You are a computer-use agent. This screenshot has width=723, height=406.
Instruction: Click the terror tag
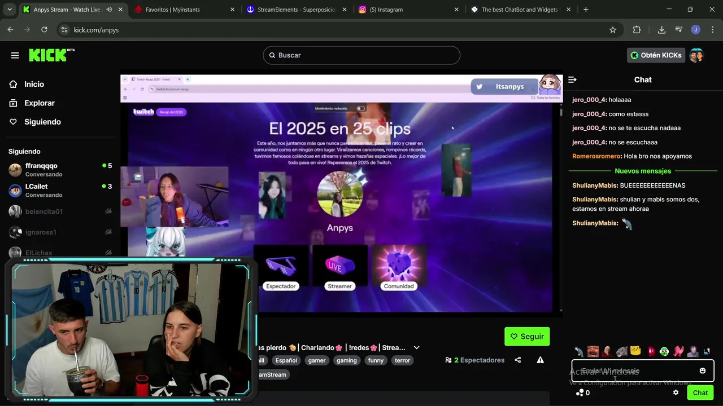click(x=402, y=360)
